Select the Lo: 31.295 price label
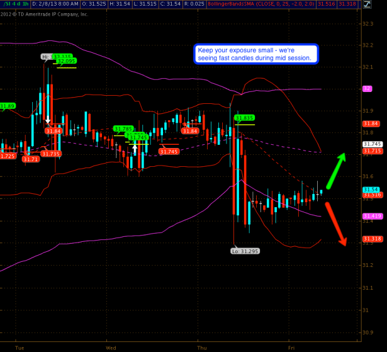 [245, 251]
